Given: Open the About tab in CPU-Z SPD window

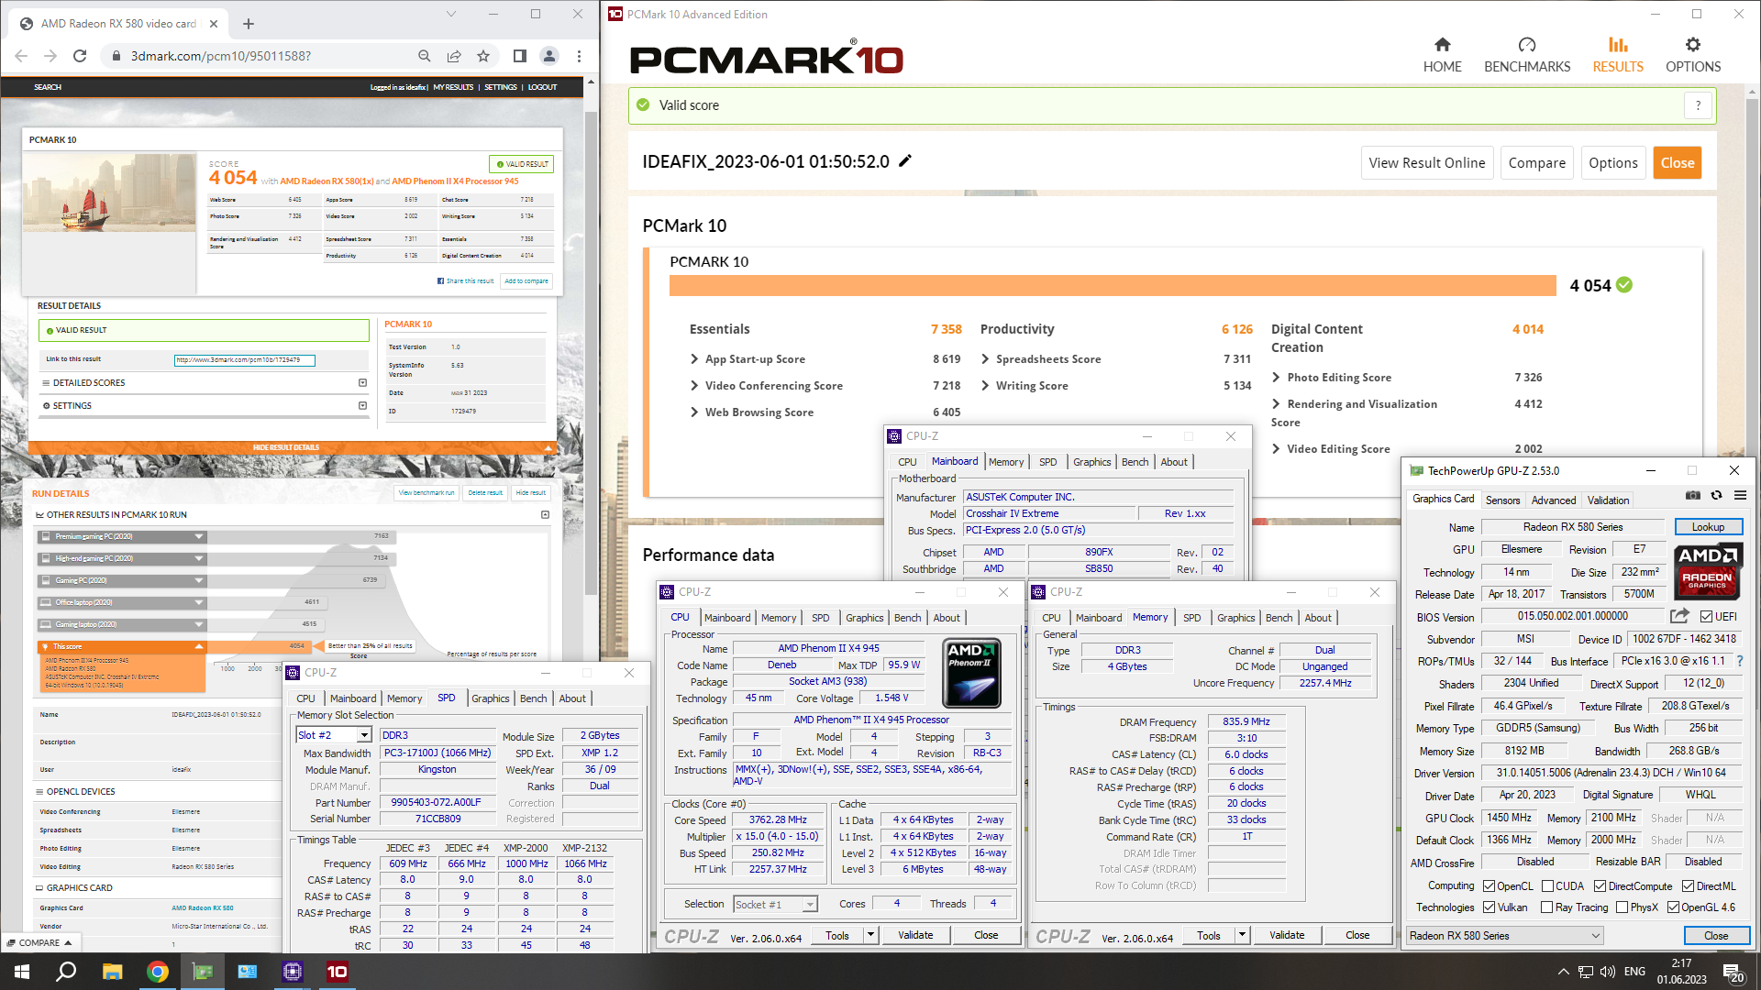Looking at the screenshot, I should point(572,698).
